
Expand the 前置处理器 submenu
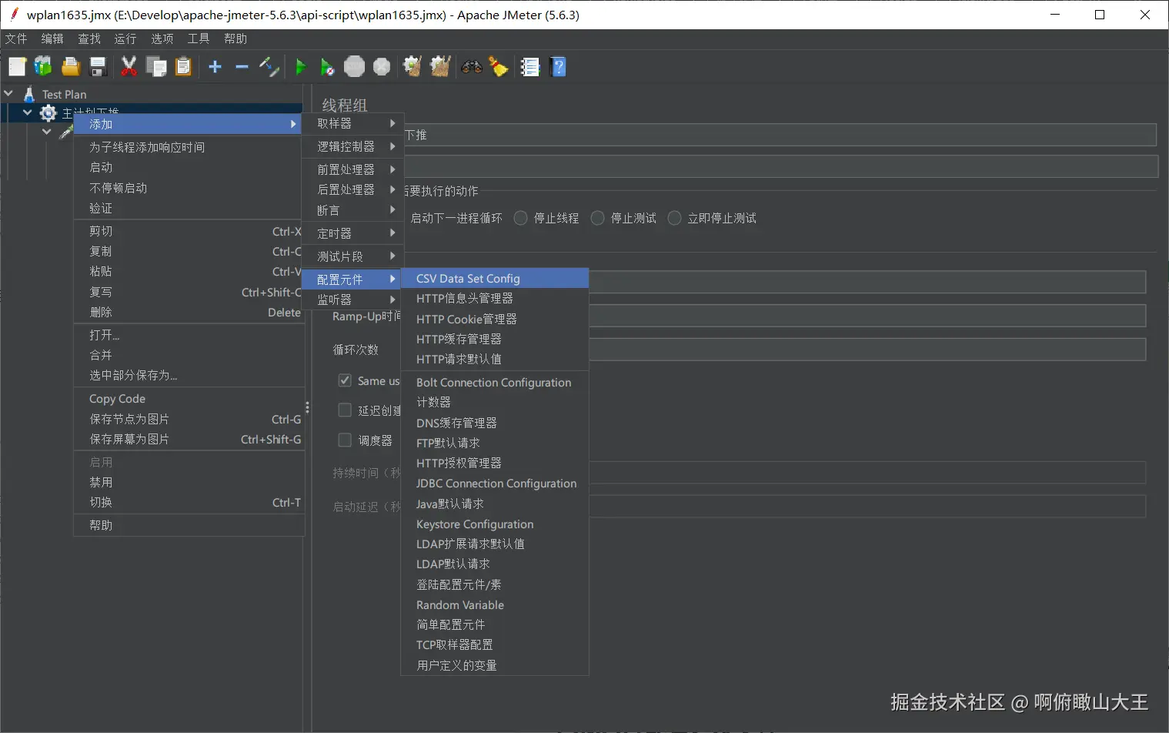352,169
